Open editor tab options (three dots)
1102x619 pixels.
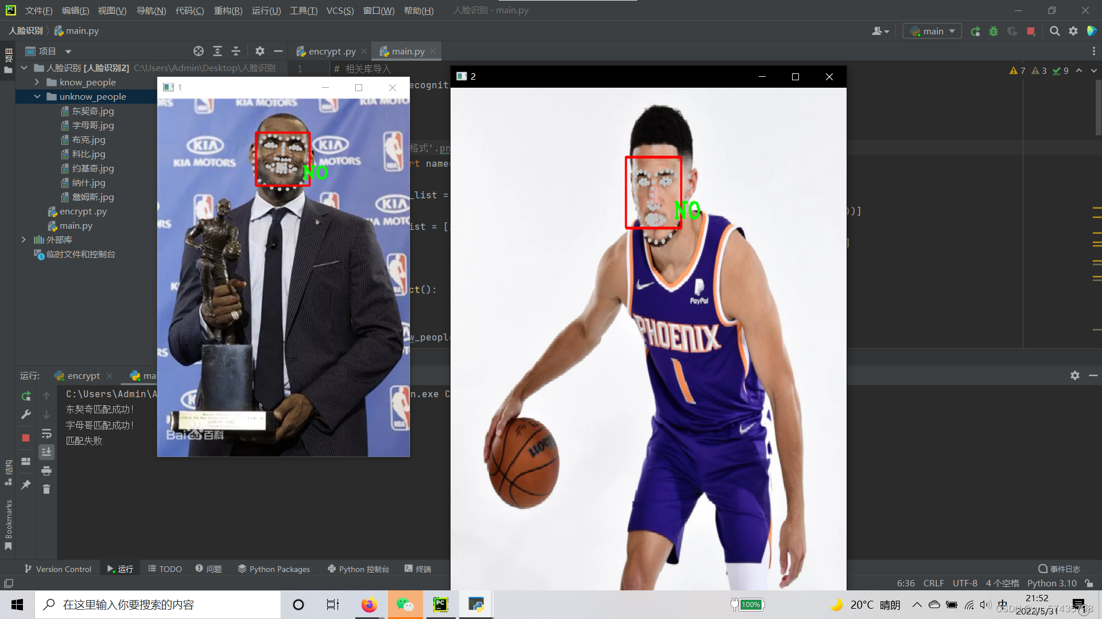(x=1094, y=52)
